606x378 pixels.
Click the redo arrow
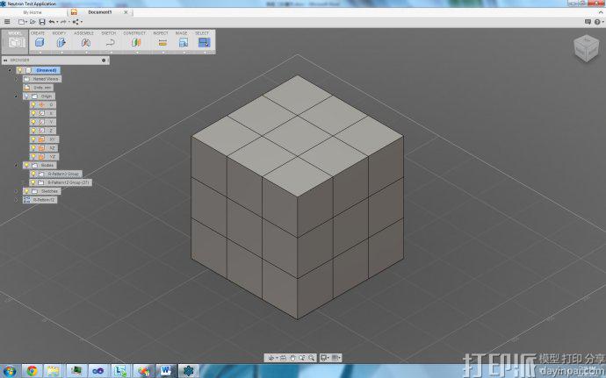63,22
